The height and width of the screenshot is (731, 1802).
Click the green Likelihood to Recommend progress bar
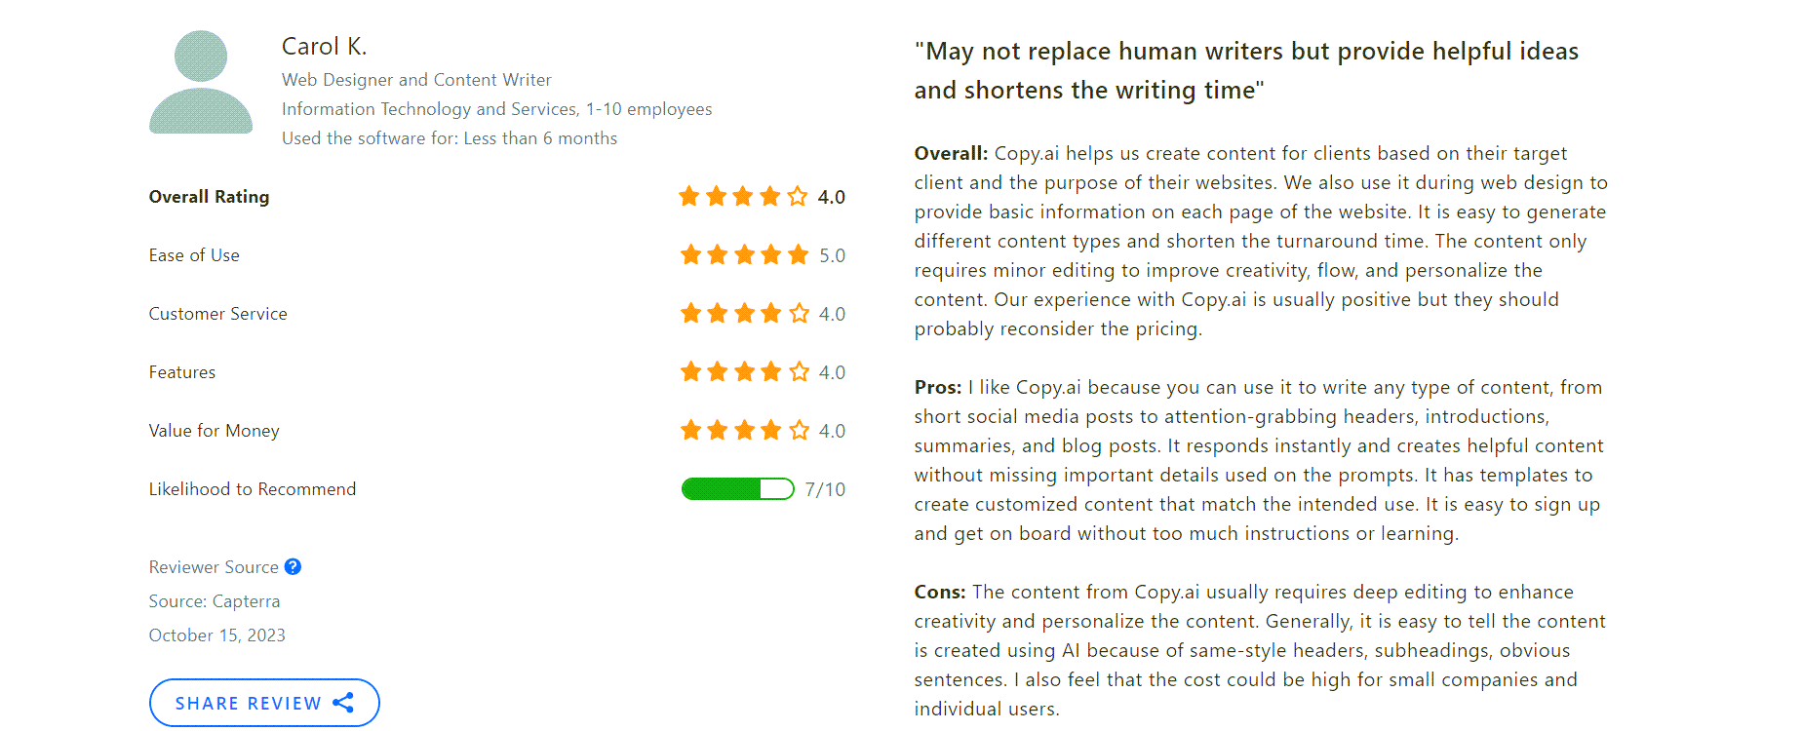point(737,488)
